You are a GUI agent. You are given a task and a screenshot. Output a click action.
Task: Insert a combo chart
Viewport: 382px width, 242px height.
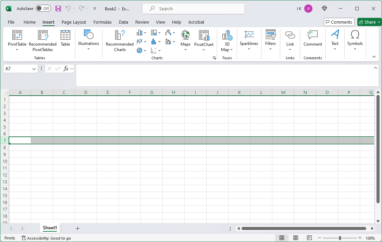(168, 41)
